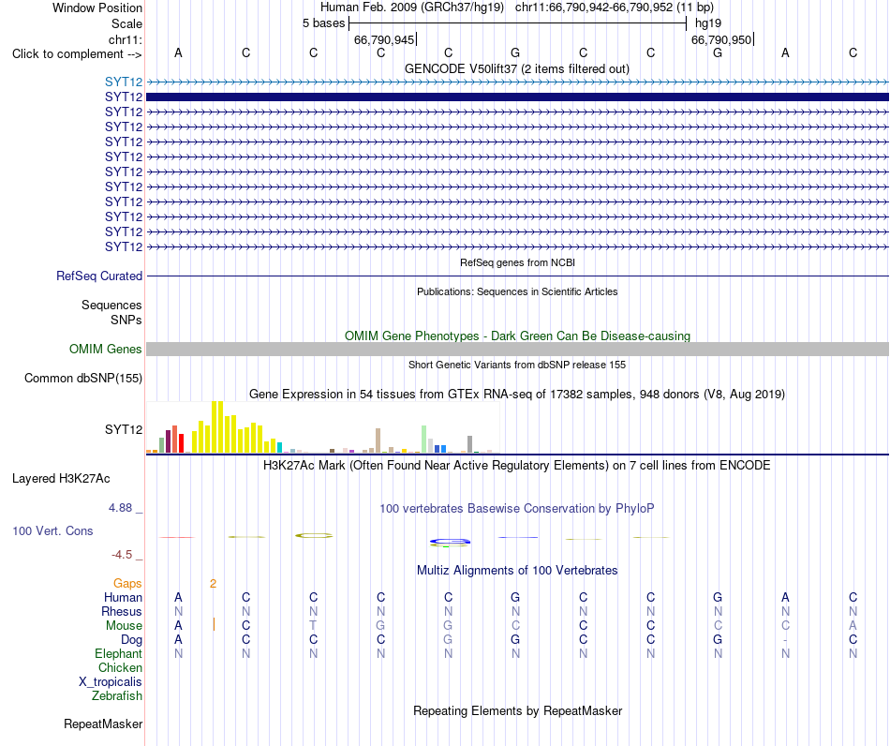Click the 66,790,945 coordinate marker

384,39
